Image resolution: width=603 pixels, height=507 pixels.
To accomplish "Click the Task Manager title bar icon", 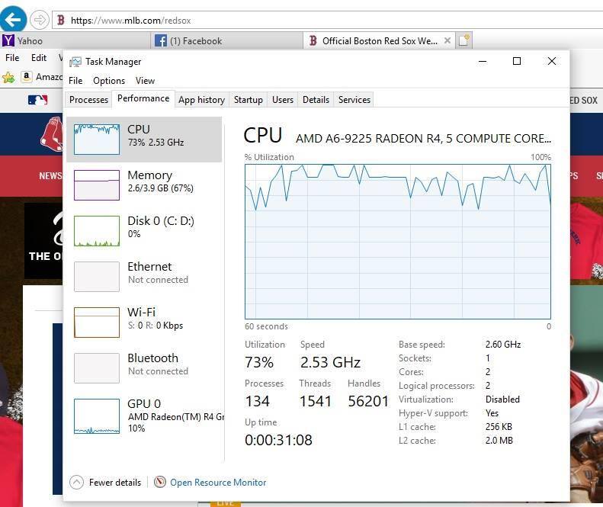I will point(75,62).
